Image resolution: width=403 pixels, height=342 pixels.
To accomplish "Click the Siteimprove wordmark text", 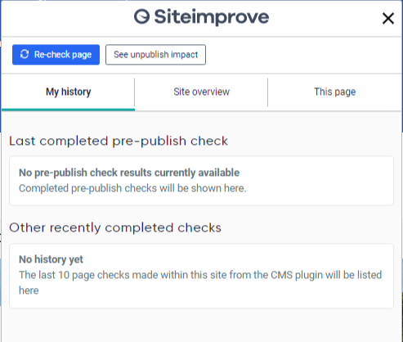I will click(x=212, y=17).
